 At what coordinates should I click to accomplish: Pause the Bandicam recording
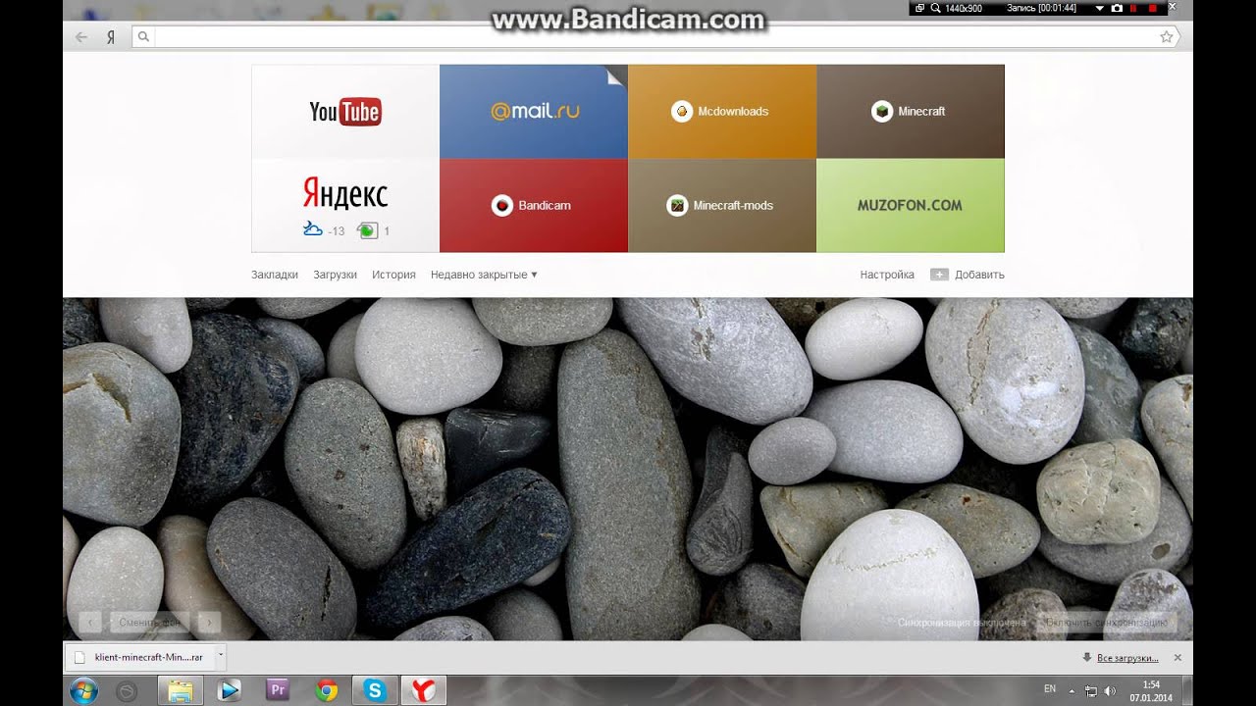tap(1134, 8)
